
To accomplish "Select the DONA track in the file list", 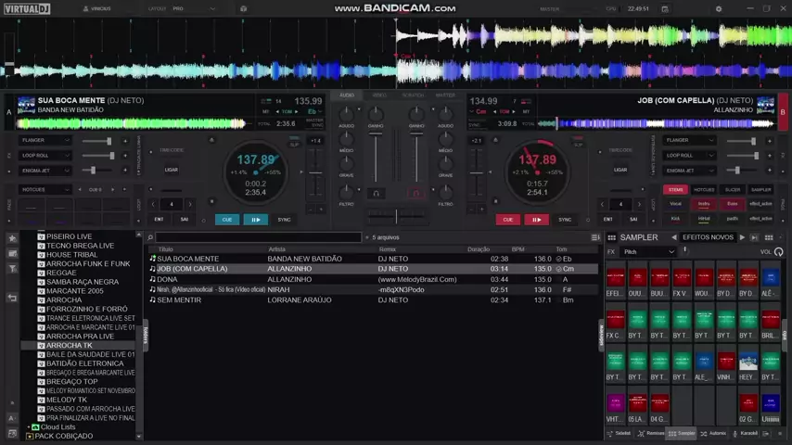I will click(167, 279).
